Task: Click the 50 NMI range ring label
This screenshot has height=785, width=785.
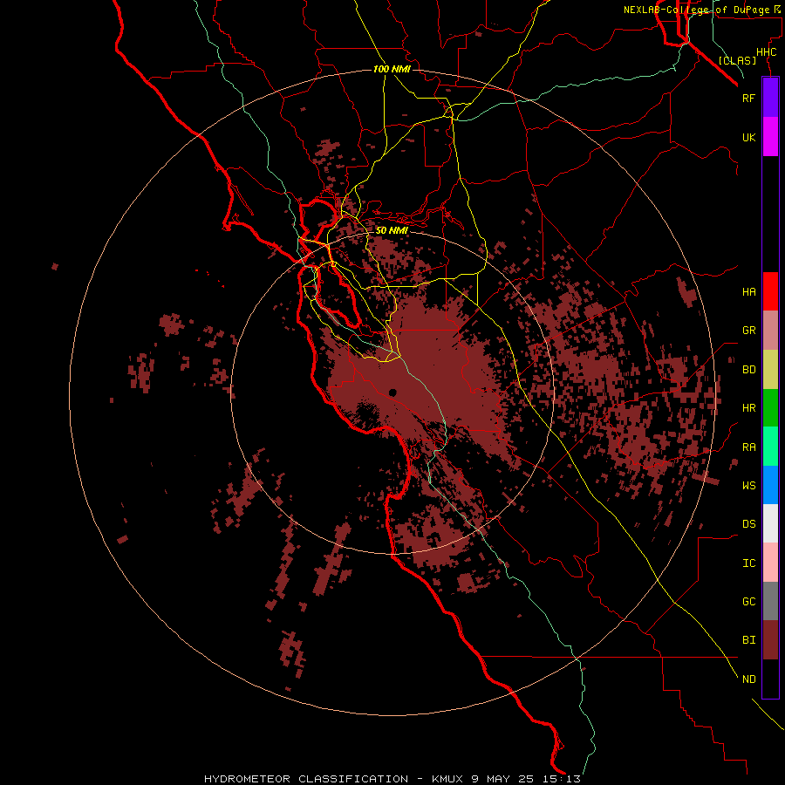Action: (x=392, y=230)
